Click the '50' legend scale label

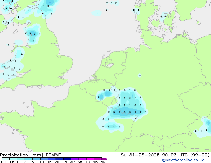tap(103, 162)
